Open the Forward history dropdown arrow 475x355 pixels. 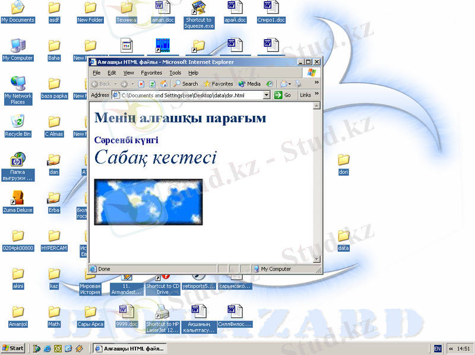point(132,84)
